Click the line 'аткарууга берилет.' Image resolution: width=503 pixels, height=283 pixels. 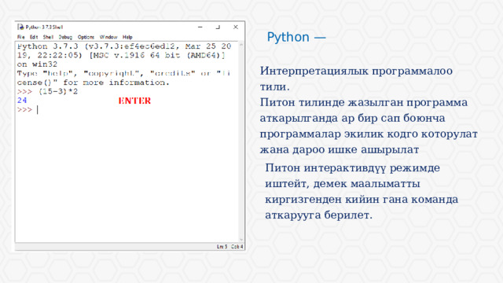(318, 215)
